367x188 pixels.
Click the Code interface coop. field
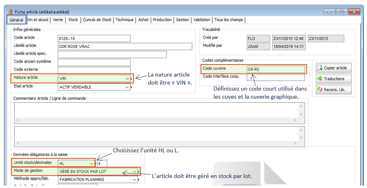tap(275, 77)
